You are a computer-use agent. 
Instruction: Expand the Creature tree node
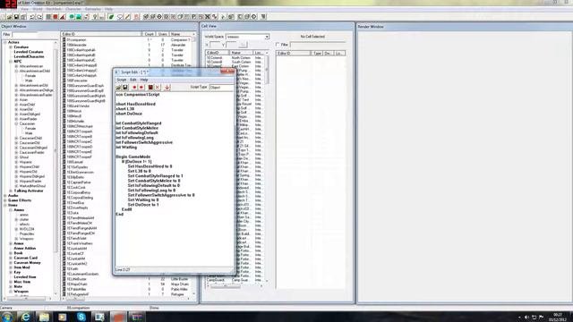tap(11, 47)
